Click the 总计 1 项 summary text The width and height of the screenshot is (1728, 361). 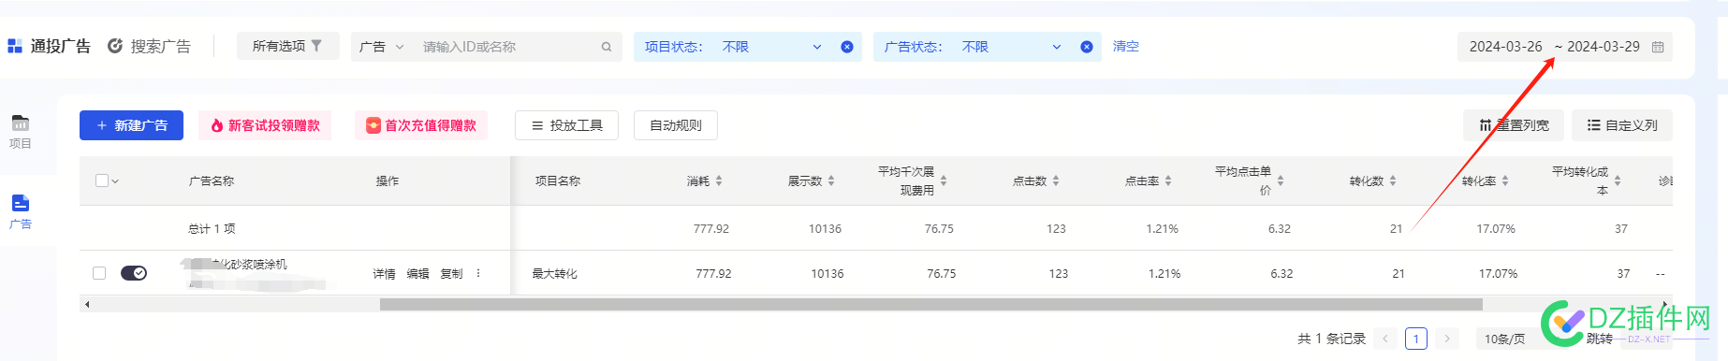212,228
